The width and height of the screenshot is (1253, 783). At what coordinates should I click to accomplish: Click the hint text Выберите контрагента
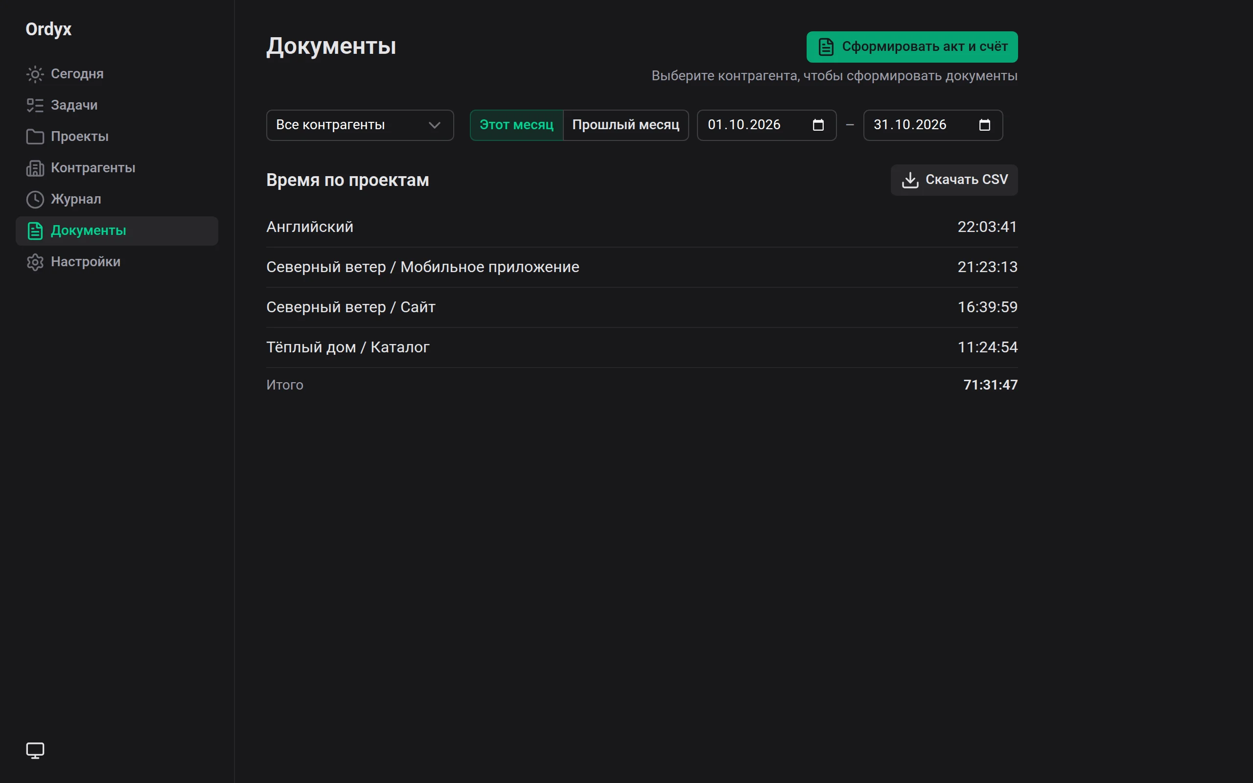pos(834,76)
